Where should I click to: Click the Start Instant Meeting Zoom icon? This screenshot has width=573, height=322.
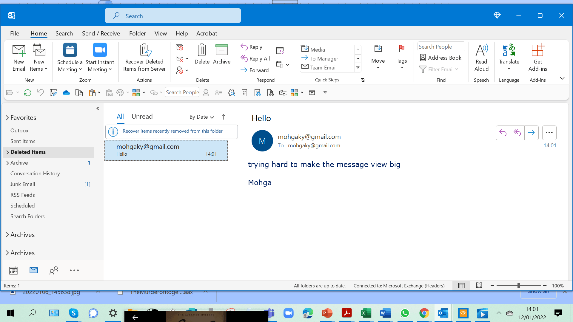click(x=100, y=50)
